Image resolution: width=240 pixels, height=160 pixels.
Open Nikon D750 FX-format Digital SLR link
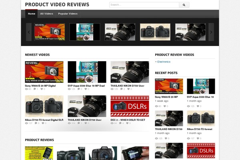pyautogui.click(x=44, y=120)
